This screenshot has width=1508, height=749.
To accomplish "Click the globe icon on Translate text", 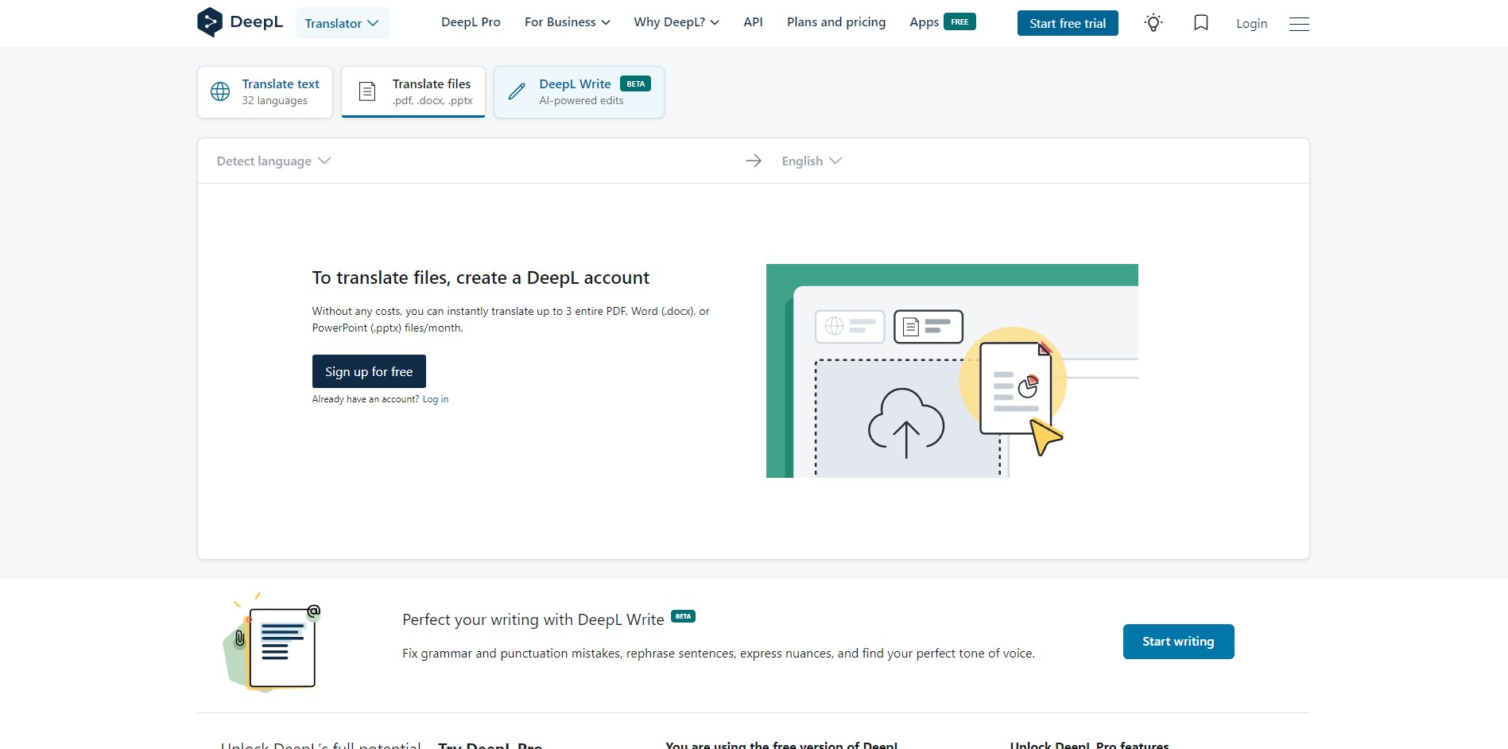I will click(220, 91).
